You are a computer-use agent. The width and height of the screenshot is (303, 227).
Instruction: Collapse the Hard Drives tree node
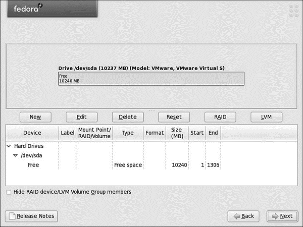9,146
